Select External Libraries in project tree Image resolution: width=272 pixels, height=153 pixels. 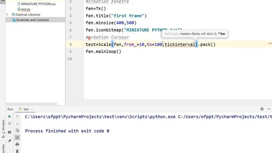[28, 14]
